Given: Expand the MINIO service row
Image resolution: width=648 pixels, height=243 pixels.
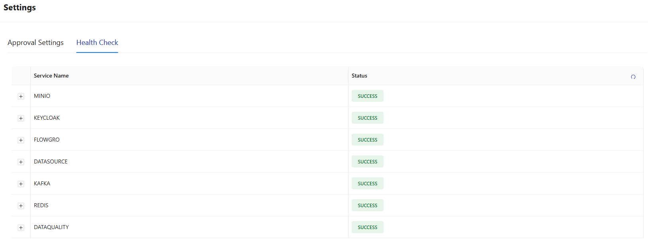Looking at the screenshot, I should click(21, 96).
